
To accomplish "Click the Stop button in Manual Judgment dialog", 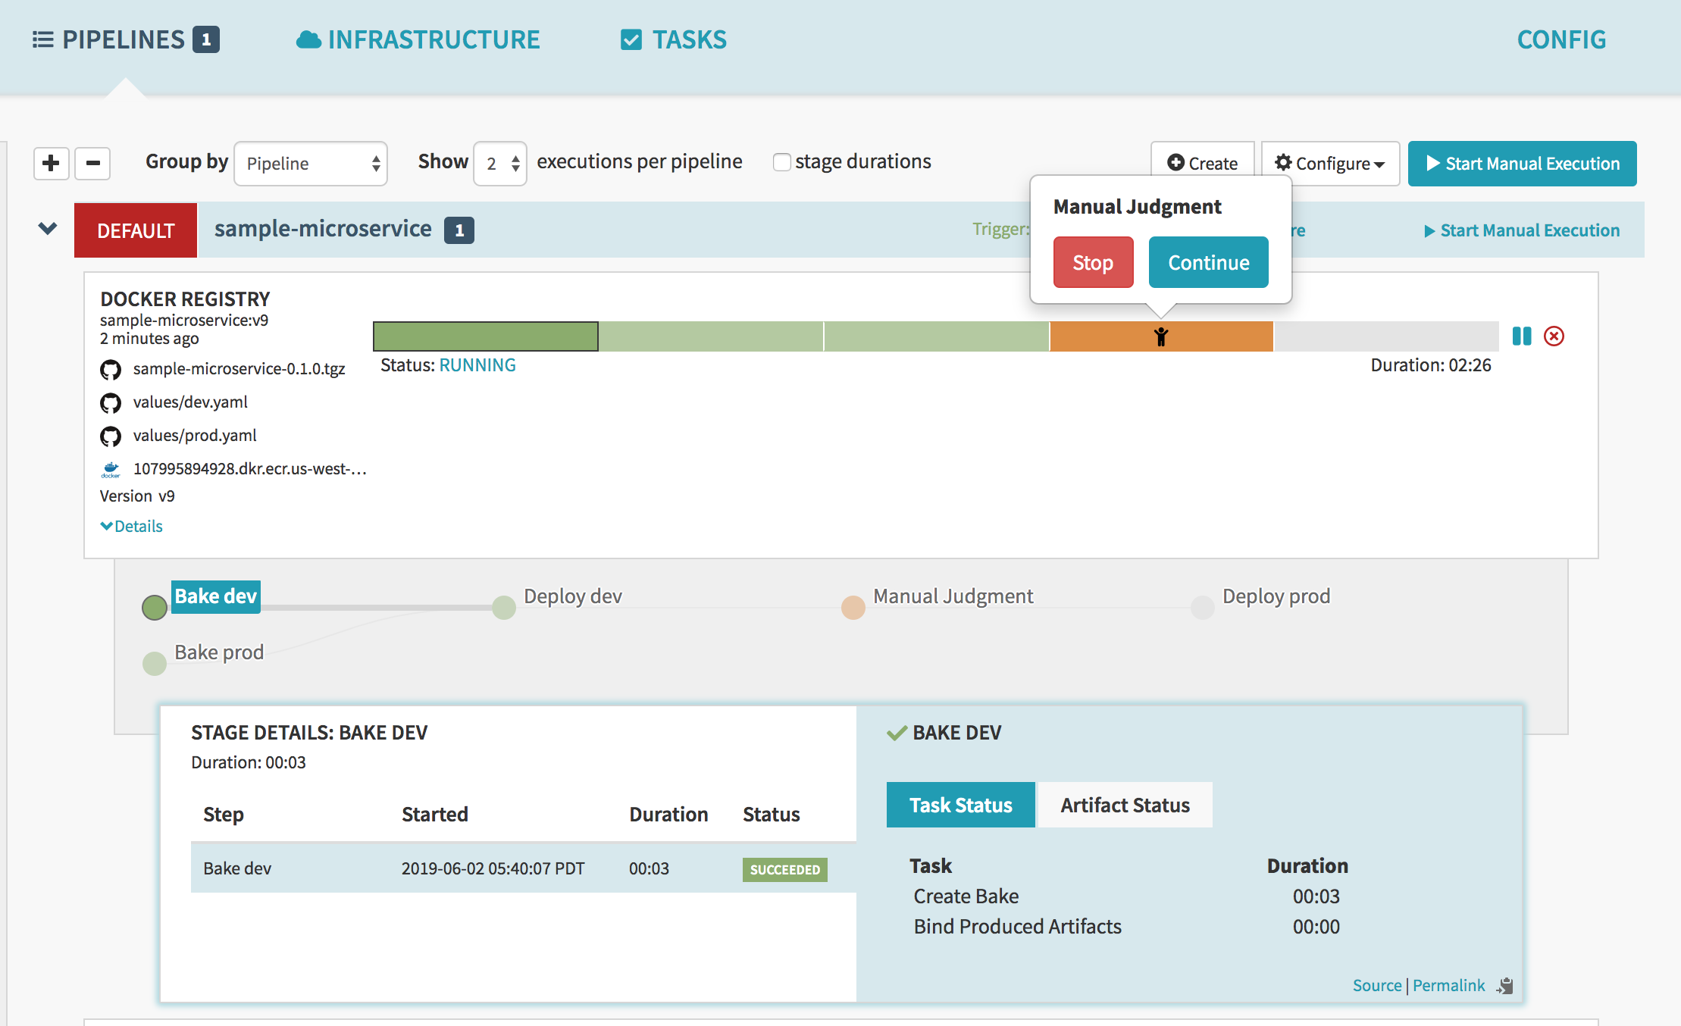I will coord(1093,261).
